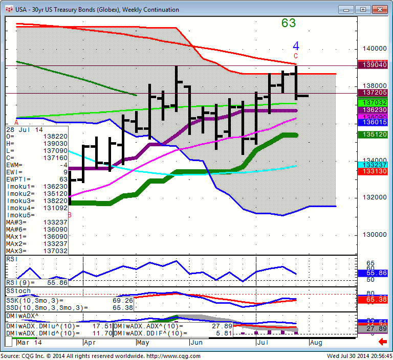The height and width of the screenshot is (360, 393).
Task: Click the Jul label on time axis
Action: pos(263,343)
